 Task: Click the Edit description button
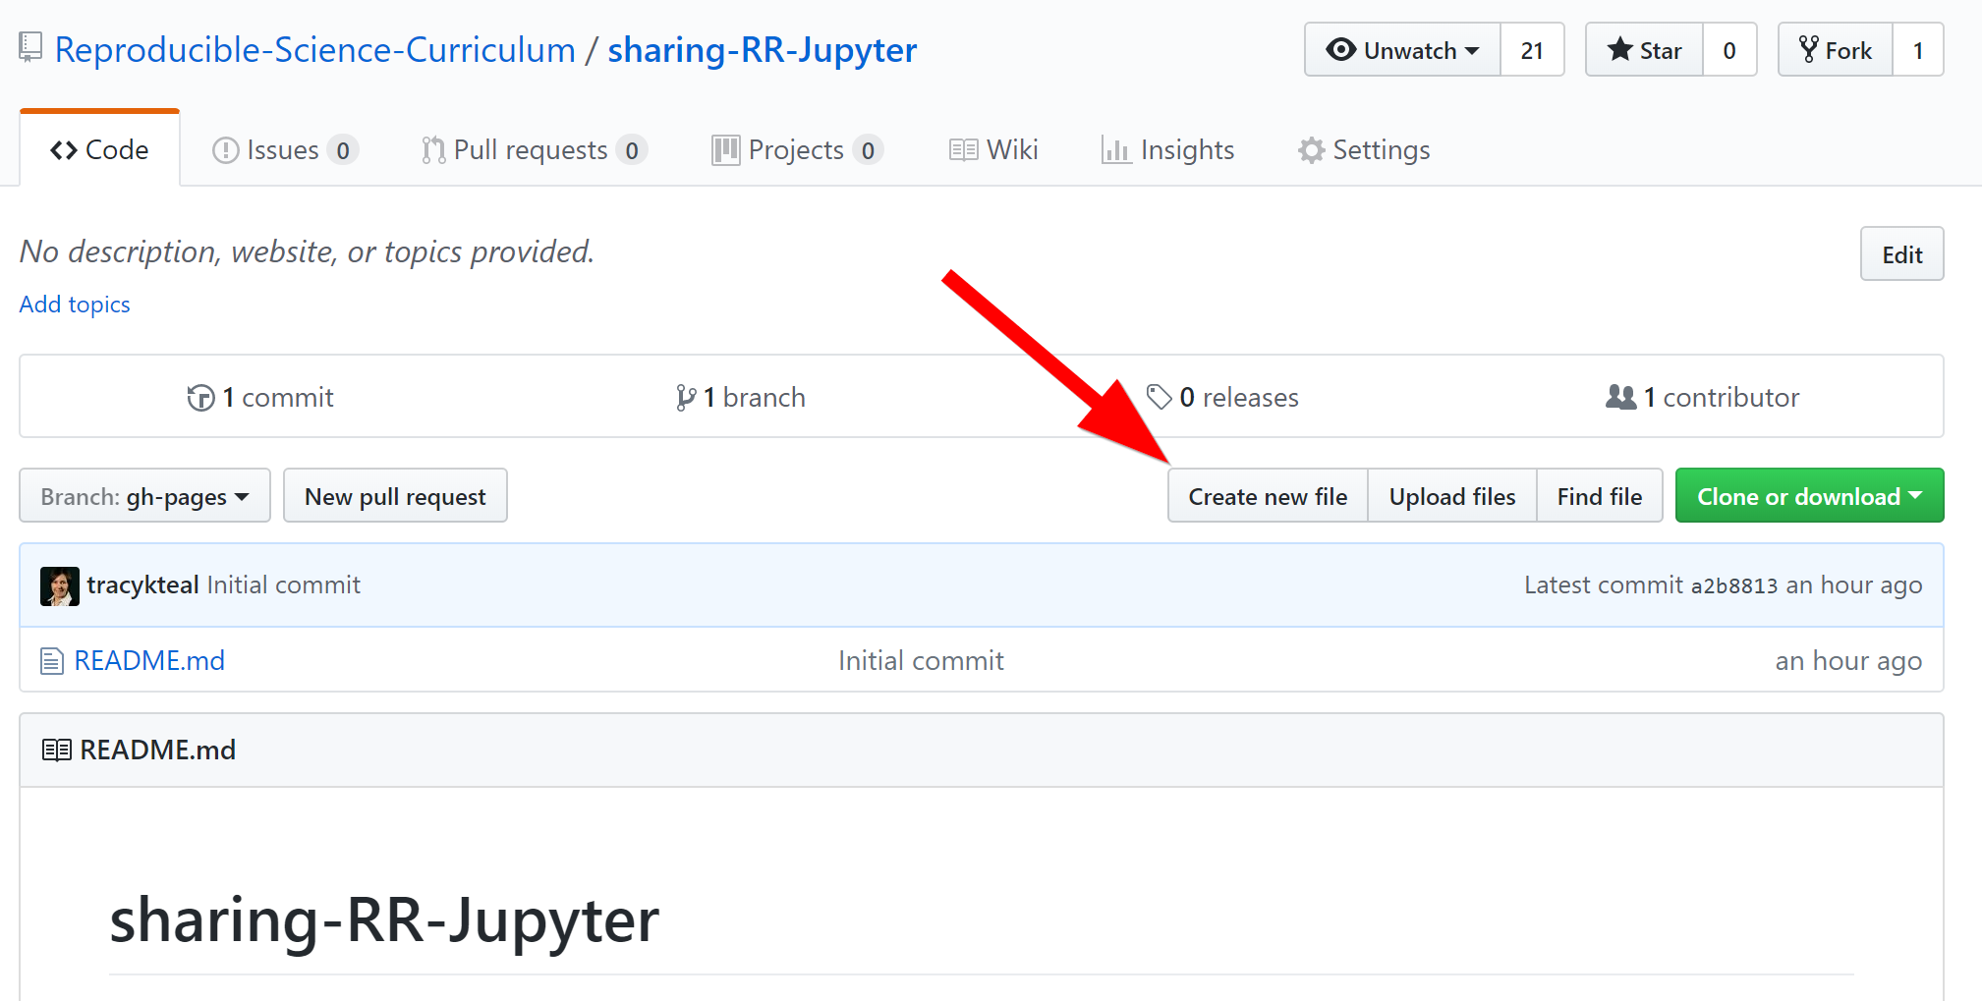coord(1901,254)
